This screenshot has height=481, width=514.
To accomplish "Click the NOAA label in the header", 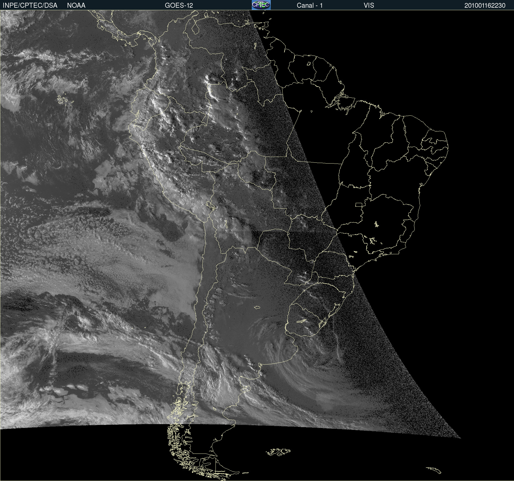I will click(x=76, y=5).
